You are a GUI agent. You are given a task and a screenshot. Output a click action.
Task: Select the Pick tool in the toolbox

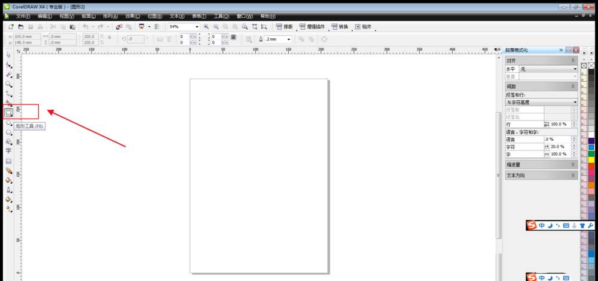(8, 55)
